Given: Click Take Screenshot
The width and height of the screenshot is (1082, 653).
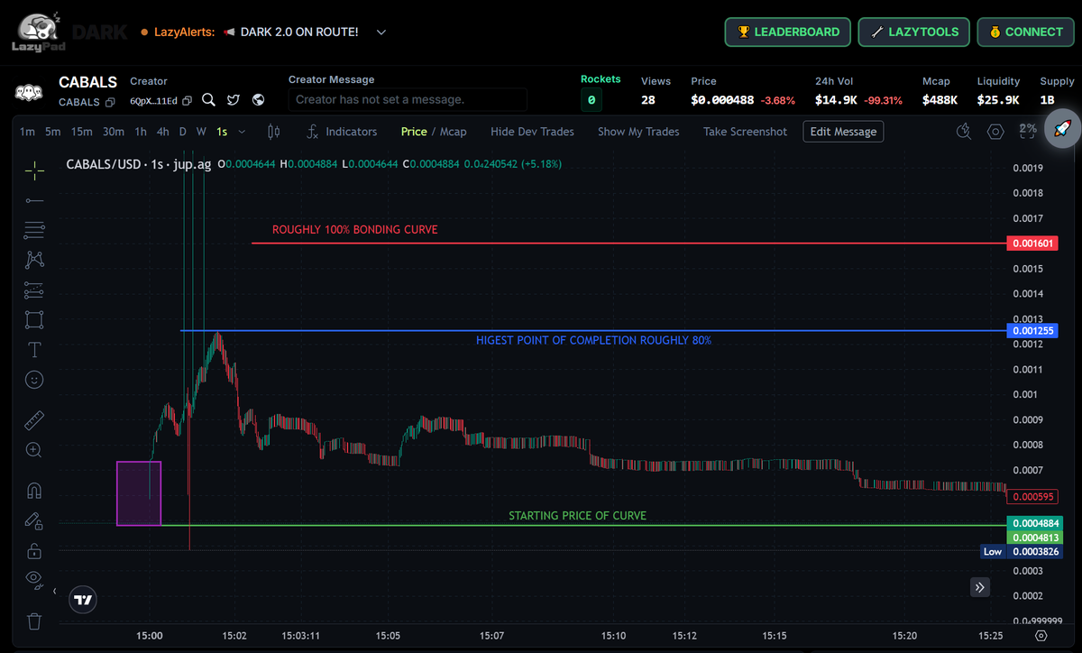Looking at the screenshot, I should 745,132.
